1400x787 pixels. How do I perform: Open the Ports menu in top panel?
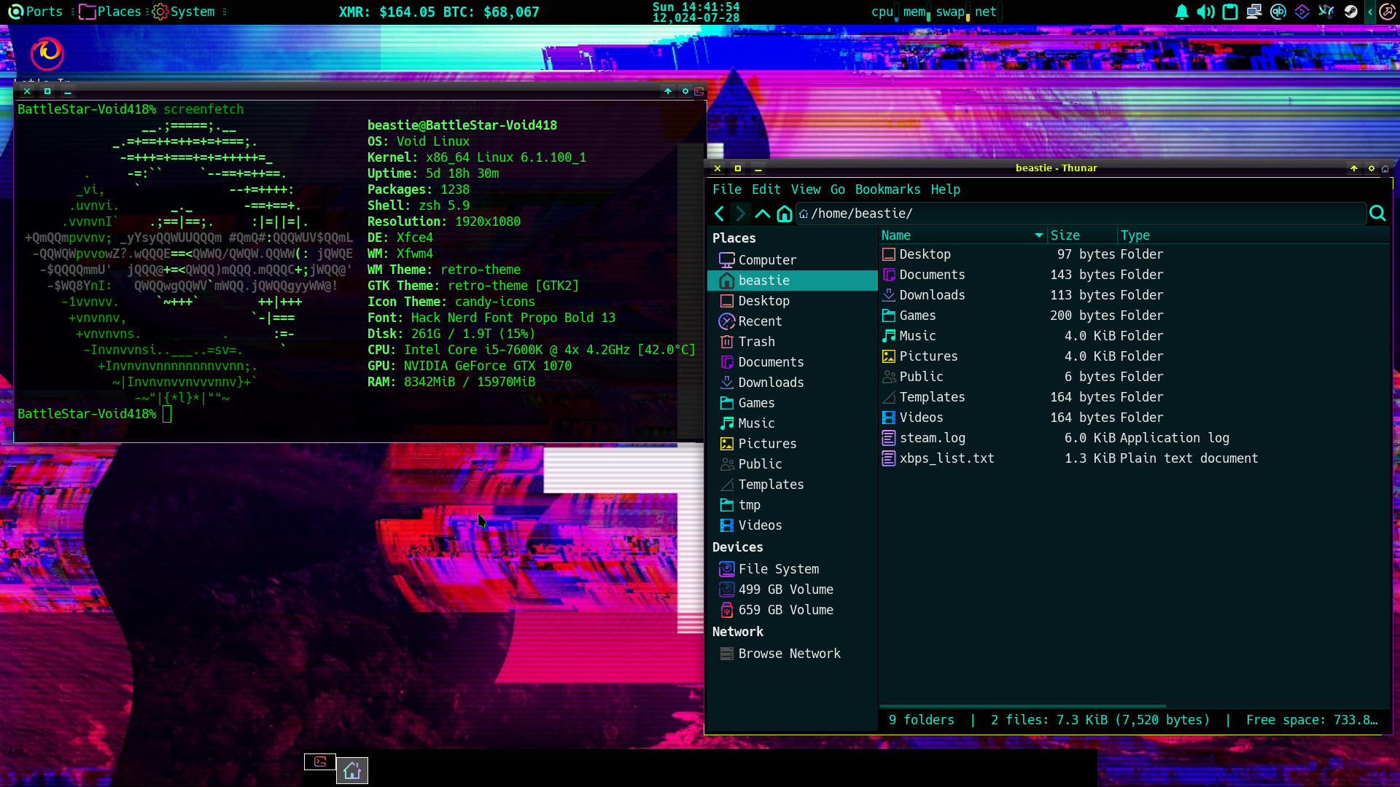click(35, 12)
